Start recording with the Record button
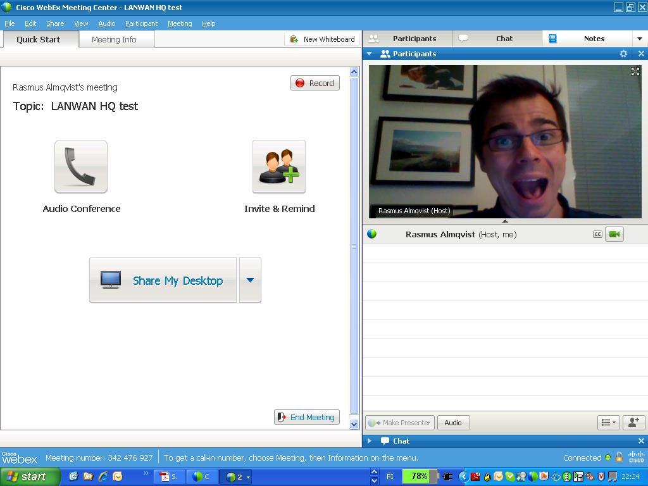Screen dimensions: 648x486 pyautogui.click(x=315, y=83)
